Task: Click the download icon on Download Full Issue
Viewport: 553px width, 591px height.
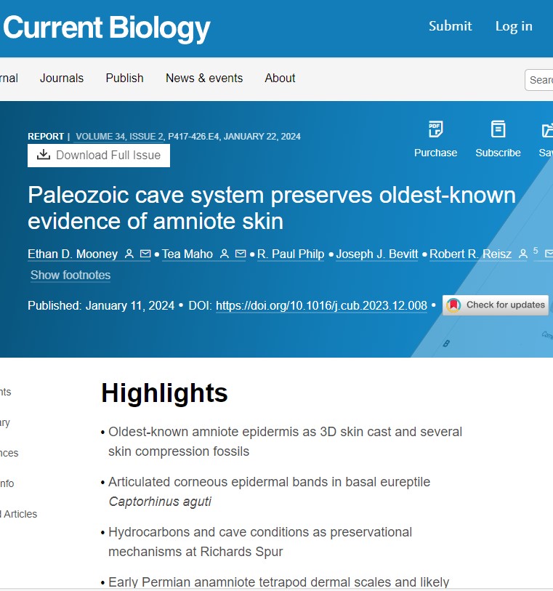Action: pos(44,155)
